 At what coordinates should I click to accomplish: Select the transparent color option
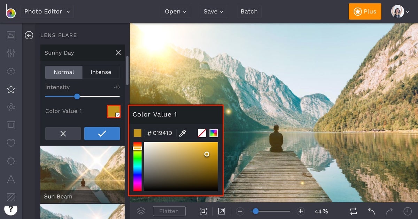pos(202,133)
